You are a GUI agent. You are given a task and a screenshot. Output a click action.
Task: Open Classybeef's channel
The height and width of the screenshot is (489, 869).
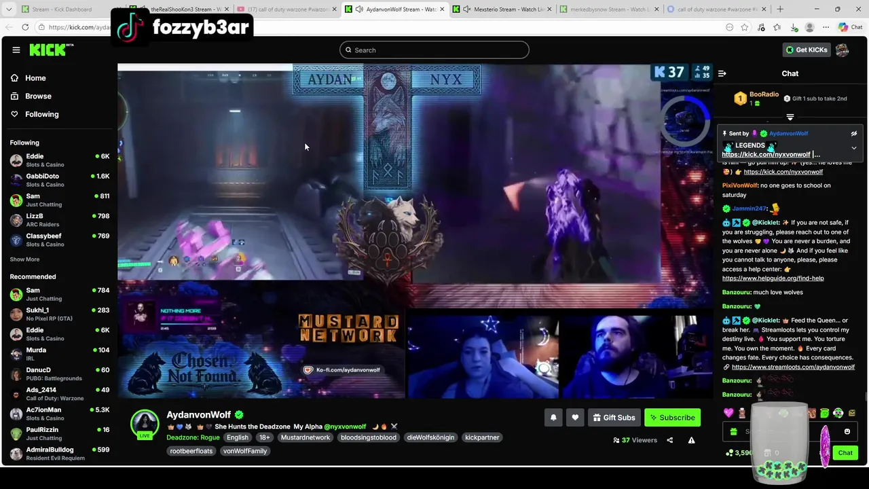point(60,240)
